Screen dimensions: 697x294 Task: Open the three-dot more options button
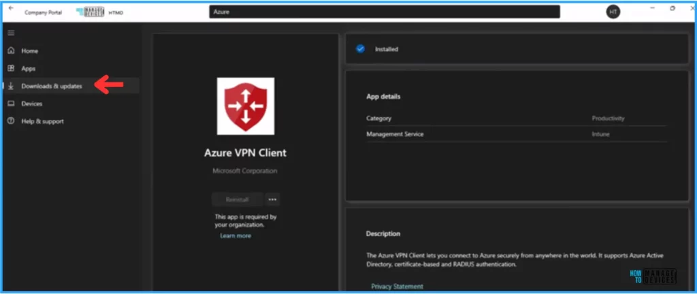[272, 200]
